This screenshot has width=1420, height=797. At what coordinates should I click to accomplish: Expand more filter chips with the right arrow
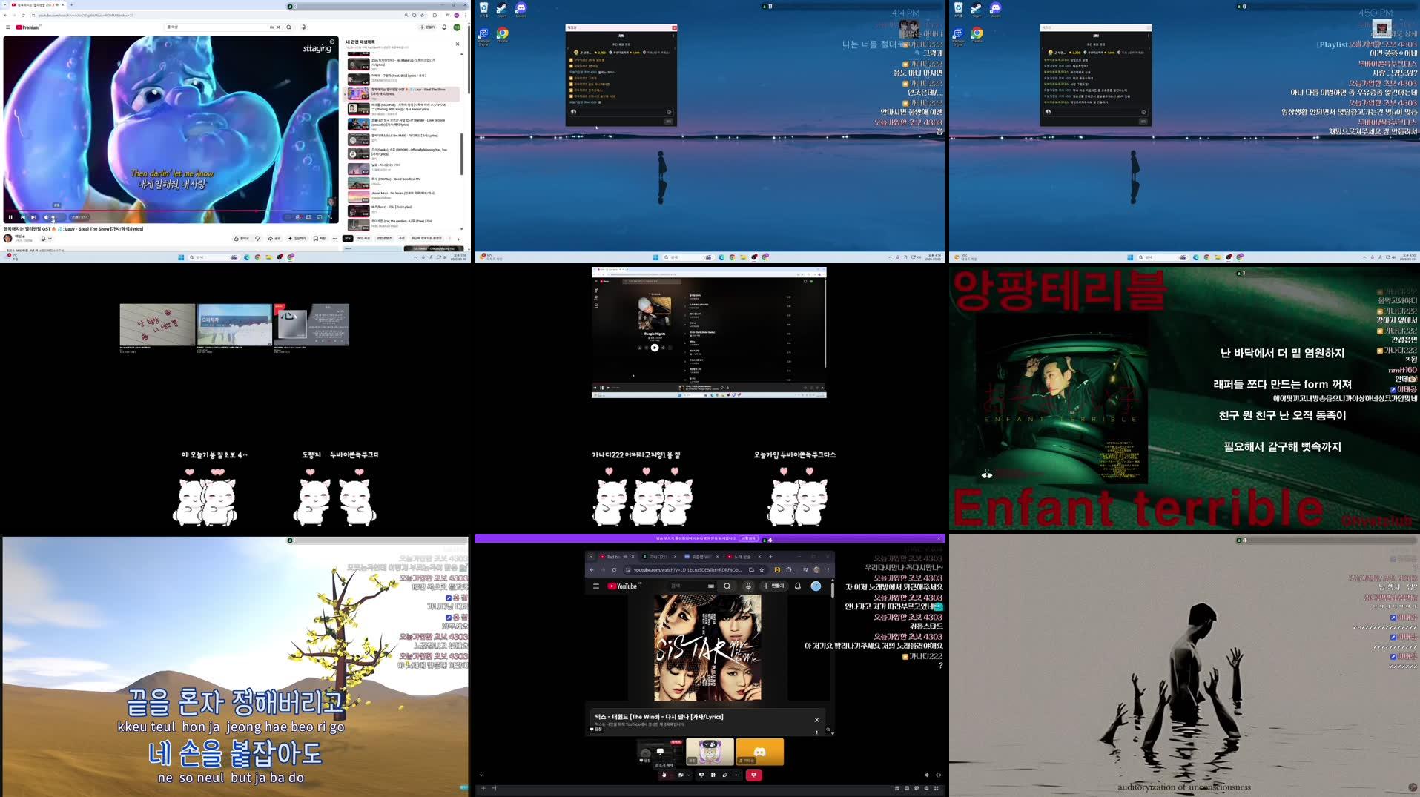[x=458, y=239]
